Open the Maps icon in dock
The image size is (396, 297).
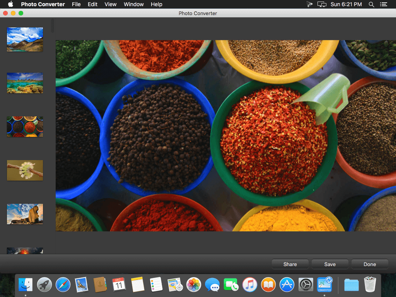175,285
